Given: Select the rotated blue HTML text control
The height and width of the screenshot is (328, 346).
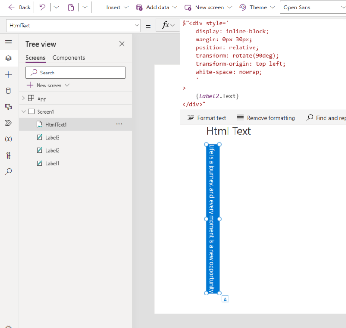Looking at the screenshot, I should pyautogui.click(x=213, y=219).
